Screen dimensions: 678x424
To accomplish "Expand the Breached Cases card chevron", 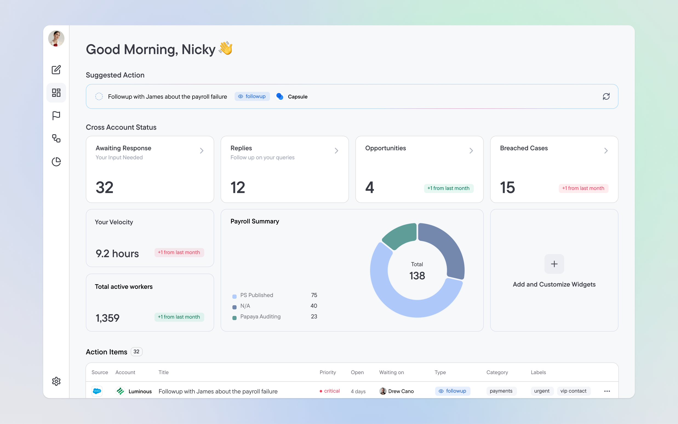I will (606, 151).
